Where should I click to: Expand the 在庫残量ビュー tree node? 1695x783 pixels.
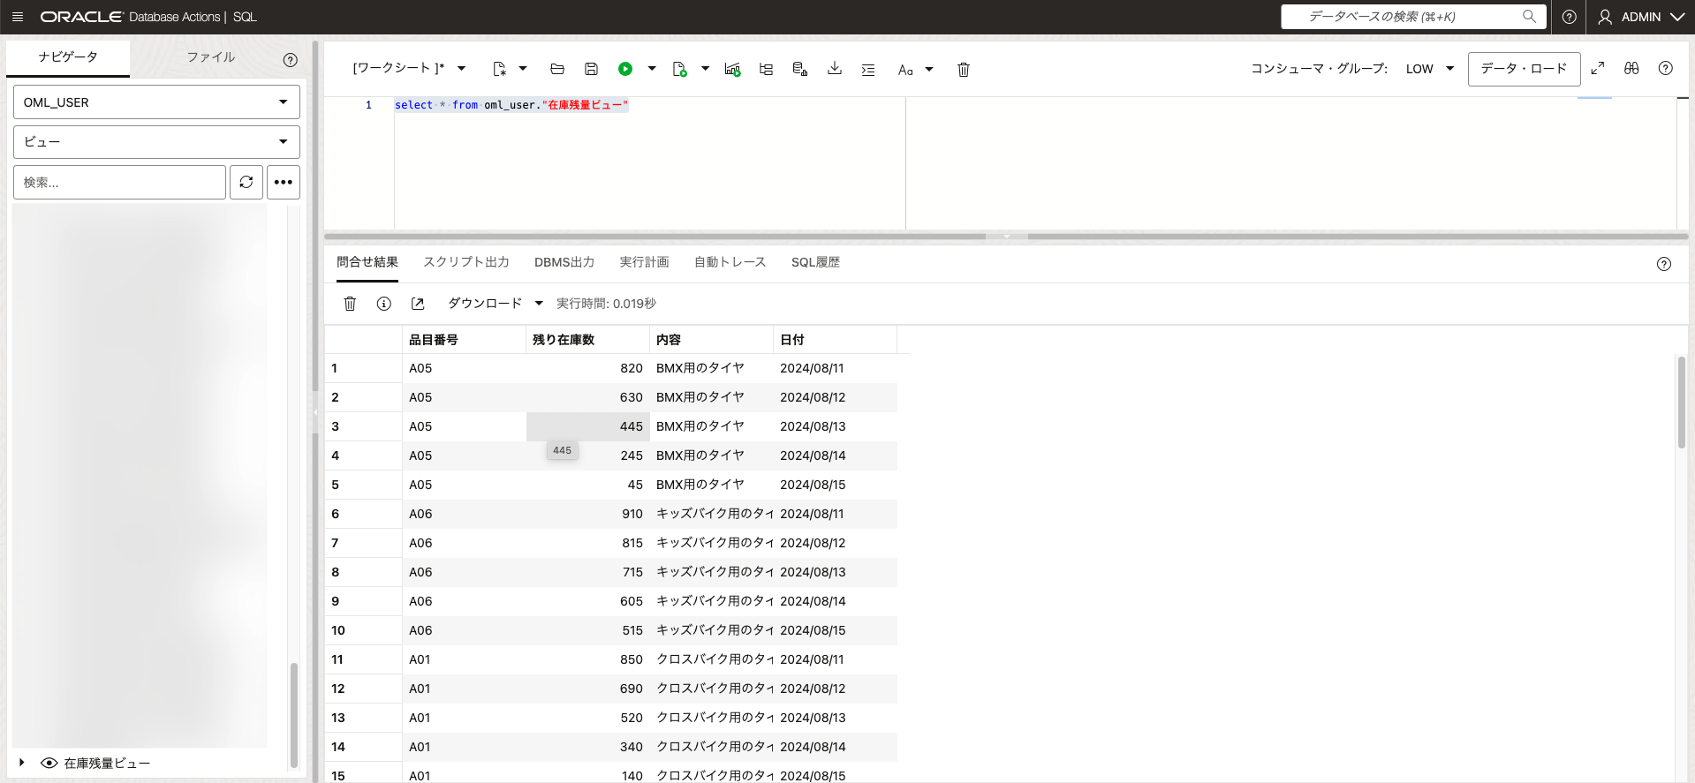tap(22, 763)
